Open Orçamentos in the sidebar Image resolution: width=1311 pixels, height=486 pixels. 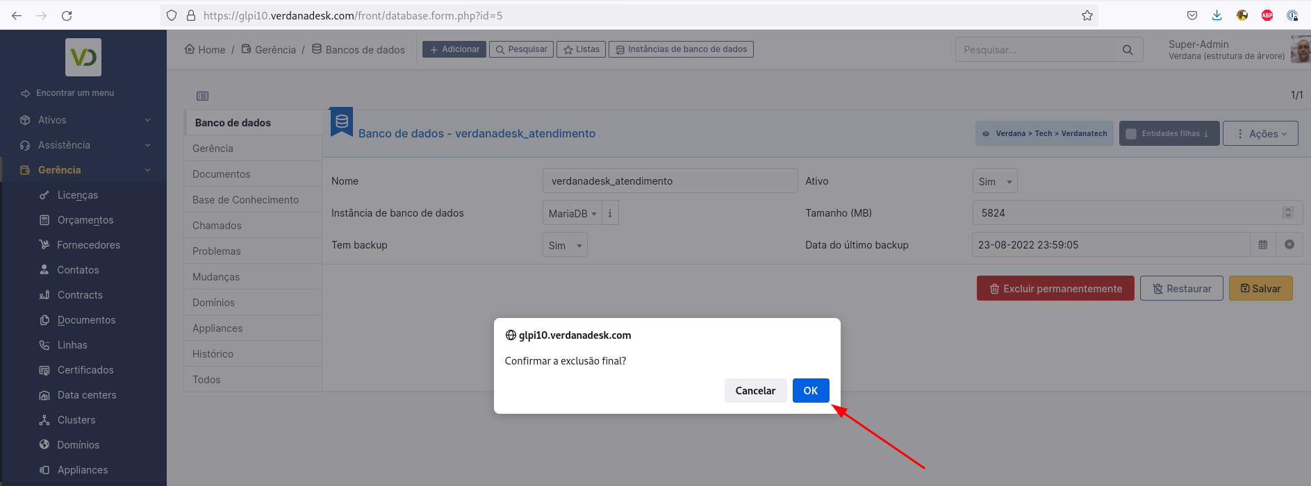[85, 220]
